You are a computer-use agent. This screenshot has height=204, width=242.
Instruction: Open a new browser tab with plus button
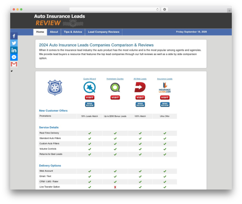[x=229, y=11]
